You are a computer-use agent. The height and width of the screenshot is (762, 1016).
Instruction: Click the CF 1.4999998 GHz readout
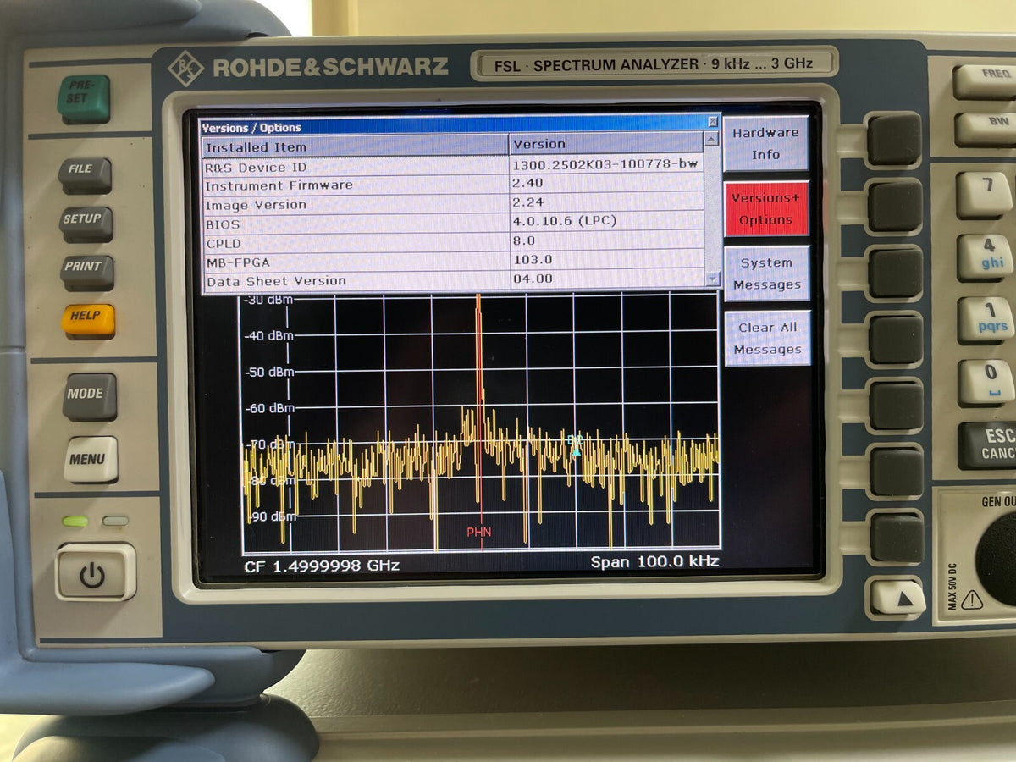coord(322,566)
